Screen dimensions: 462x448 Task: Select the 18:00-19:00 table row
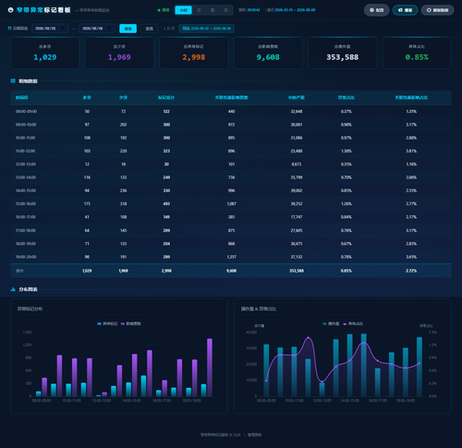pos(231,244)
